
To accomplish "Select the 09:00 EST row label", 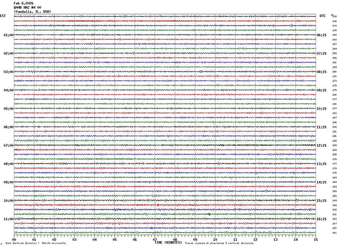I will tap(9, 182).
